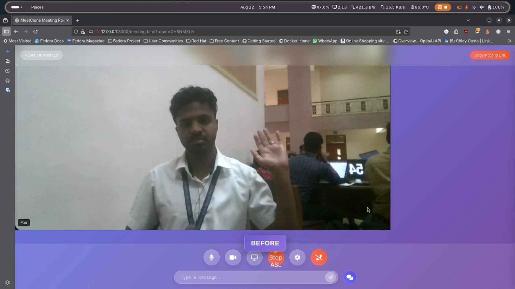End the call with the red hang-up icon

(x=319, y=257)
